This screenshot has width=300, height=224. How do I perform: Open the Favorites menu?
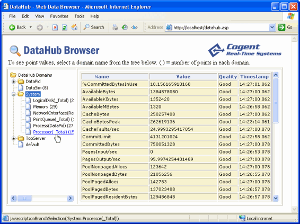pos(59,16)
